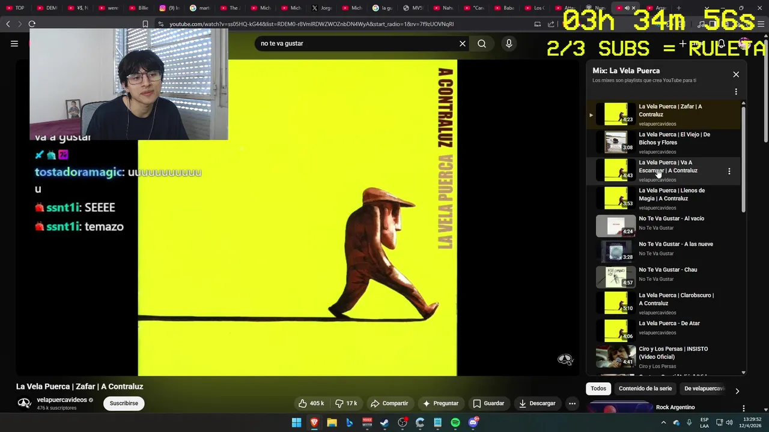The width and height of the screenshot is (769, 432).
Task: Start voice search with the microphone
Action: tap(509, 43)
